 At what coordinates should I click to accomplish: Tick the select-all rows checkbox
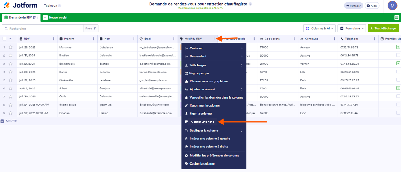pos(4,39)
